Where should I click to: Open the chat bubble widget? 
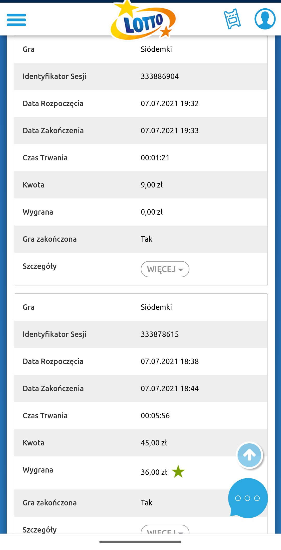[x=248, y=498]
